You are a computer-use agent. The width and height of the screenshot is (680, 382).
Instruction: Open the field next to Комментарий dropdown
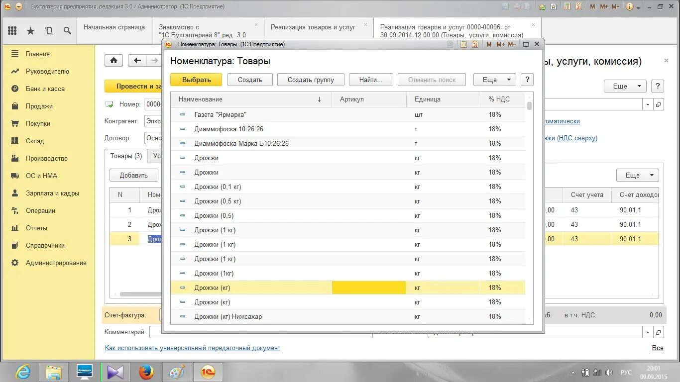tap(658, 332)
